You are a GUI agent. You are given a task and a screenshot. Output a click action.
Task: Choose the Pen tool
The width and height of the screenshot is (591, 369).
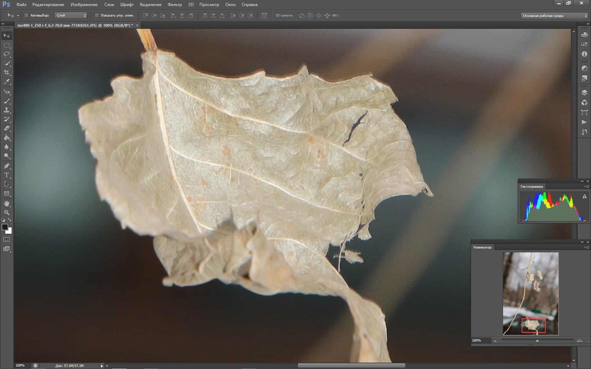[7, 166]
